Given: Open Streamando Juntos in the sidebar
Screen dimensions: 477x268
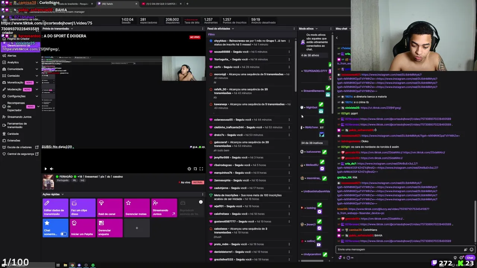Looking at the screenshot, I should click(19, 117).
